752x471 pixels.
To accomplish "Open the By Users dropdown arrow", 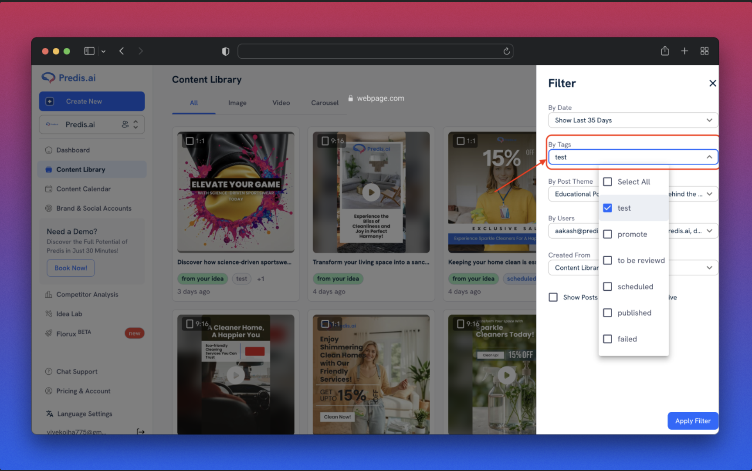I will (x=709, y=231).
